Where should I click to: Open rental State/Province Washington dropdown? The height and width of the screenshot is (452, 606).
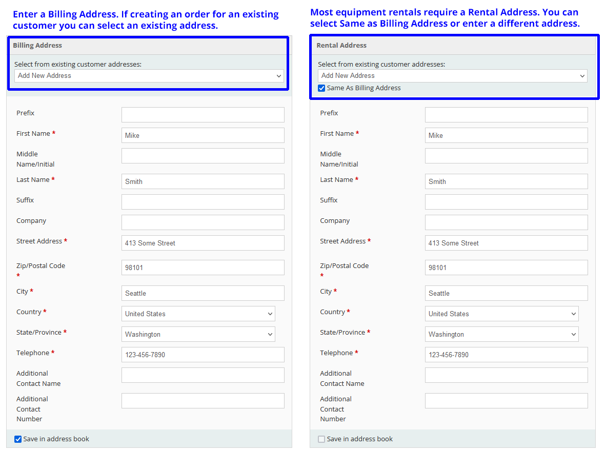pyautogui.click(x=501, y=334)
